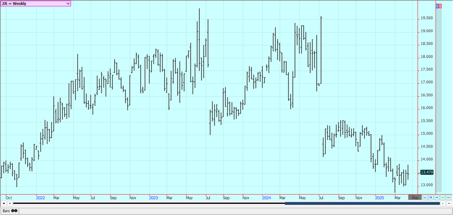Click the green horizontal spacing icon
The width and height of the screenshot is (453, 215).
point(443,197)
